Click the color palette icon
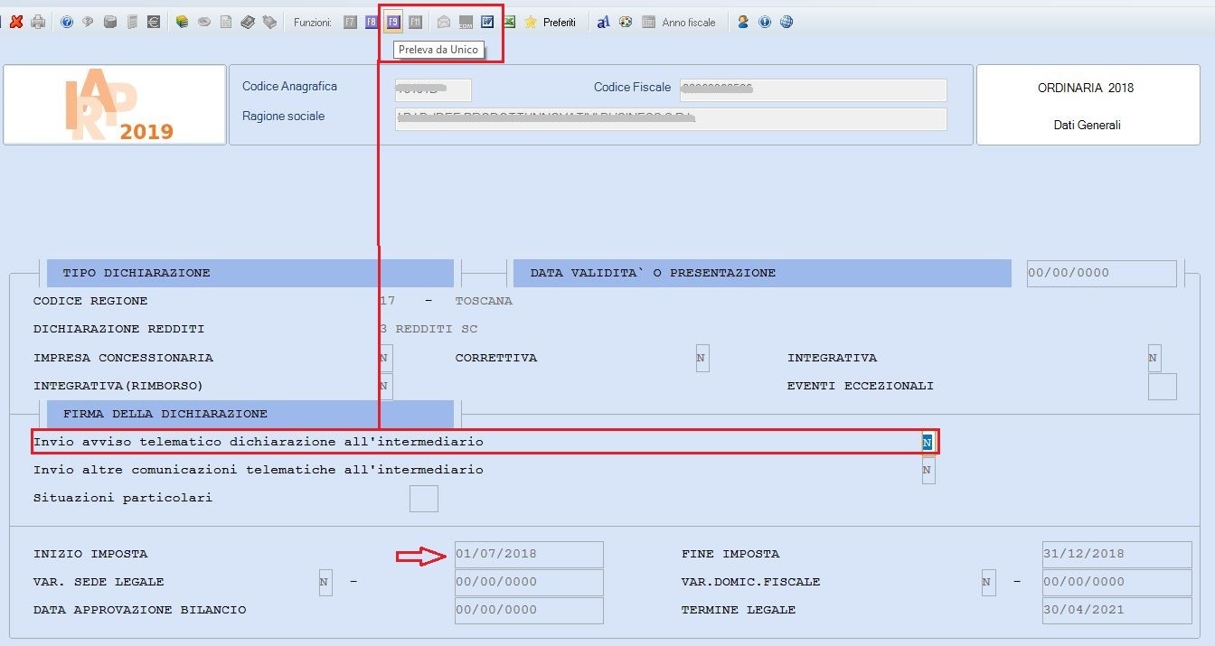 click(x=625, y=22)
